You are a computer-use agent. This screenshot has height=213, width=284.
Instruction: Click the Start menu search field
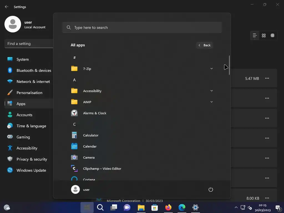click(x=142, y=27)
